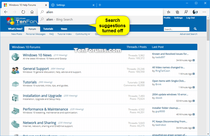Open Installation and Upgrade forum
Viewport: 210px width, 136px height.
point(42,96)
